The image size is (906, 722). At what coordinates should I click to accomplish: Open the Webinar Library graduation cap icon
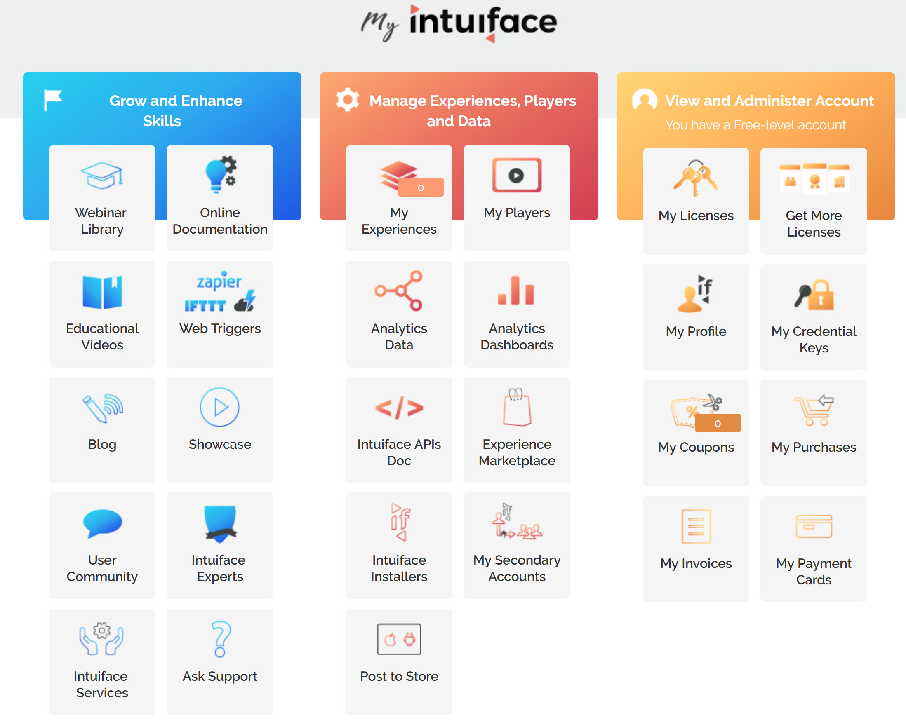[x=102, y=176]
